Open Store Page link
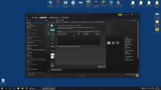161x90 pixels. point(127,47)
